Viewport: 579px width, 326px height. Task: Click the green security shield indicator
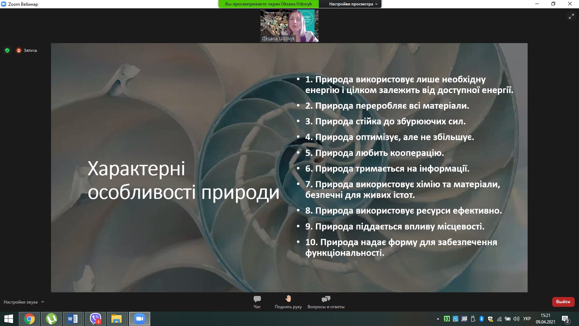[x=7, y=50]
